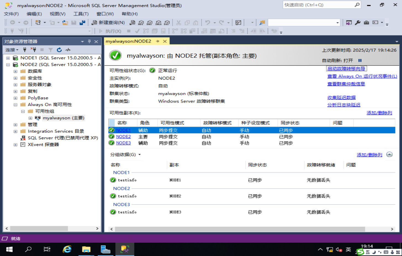Click the 收集延迟数据 link
Viewport: 402px width, 256px height.
(342, 97)
